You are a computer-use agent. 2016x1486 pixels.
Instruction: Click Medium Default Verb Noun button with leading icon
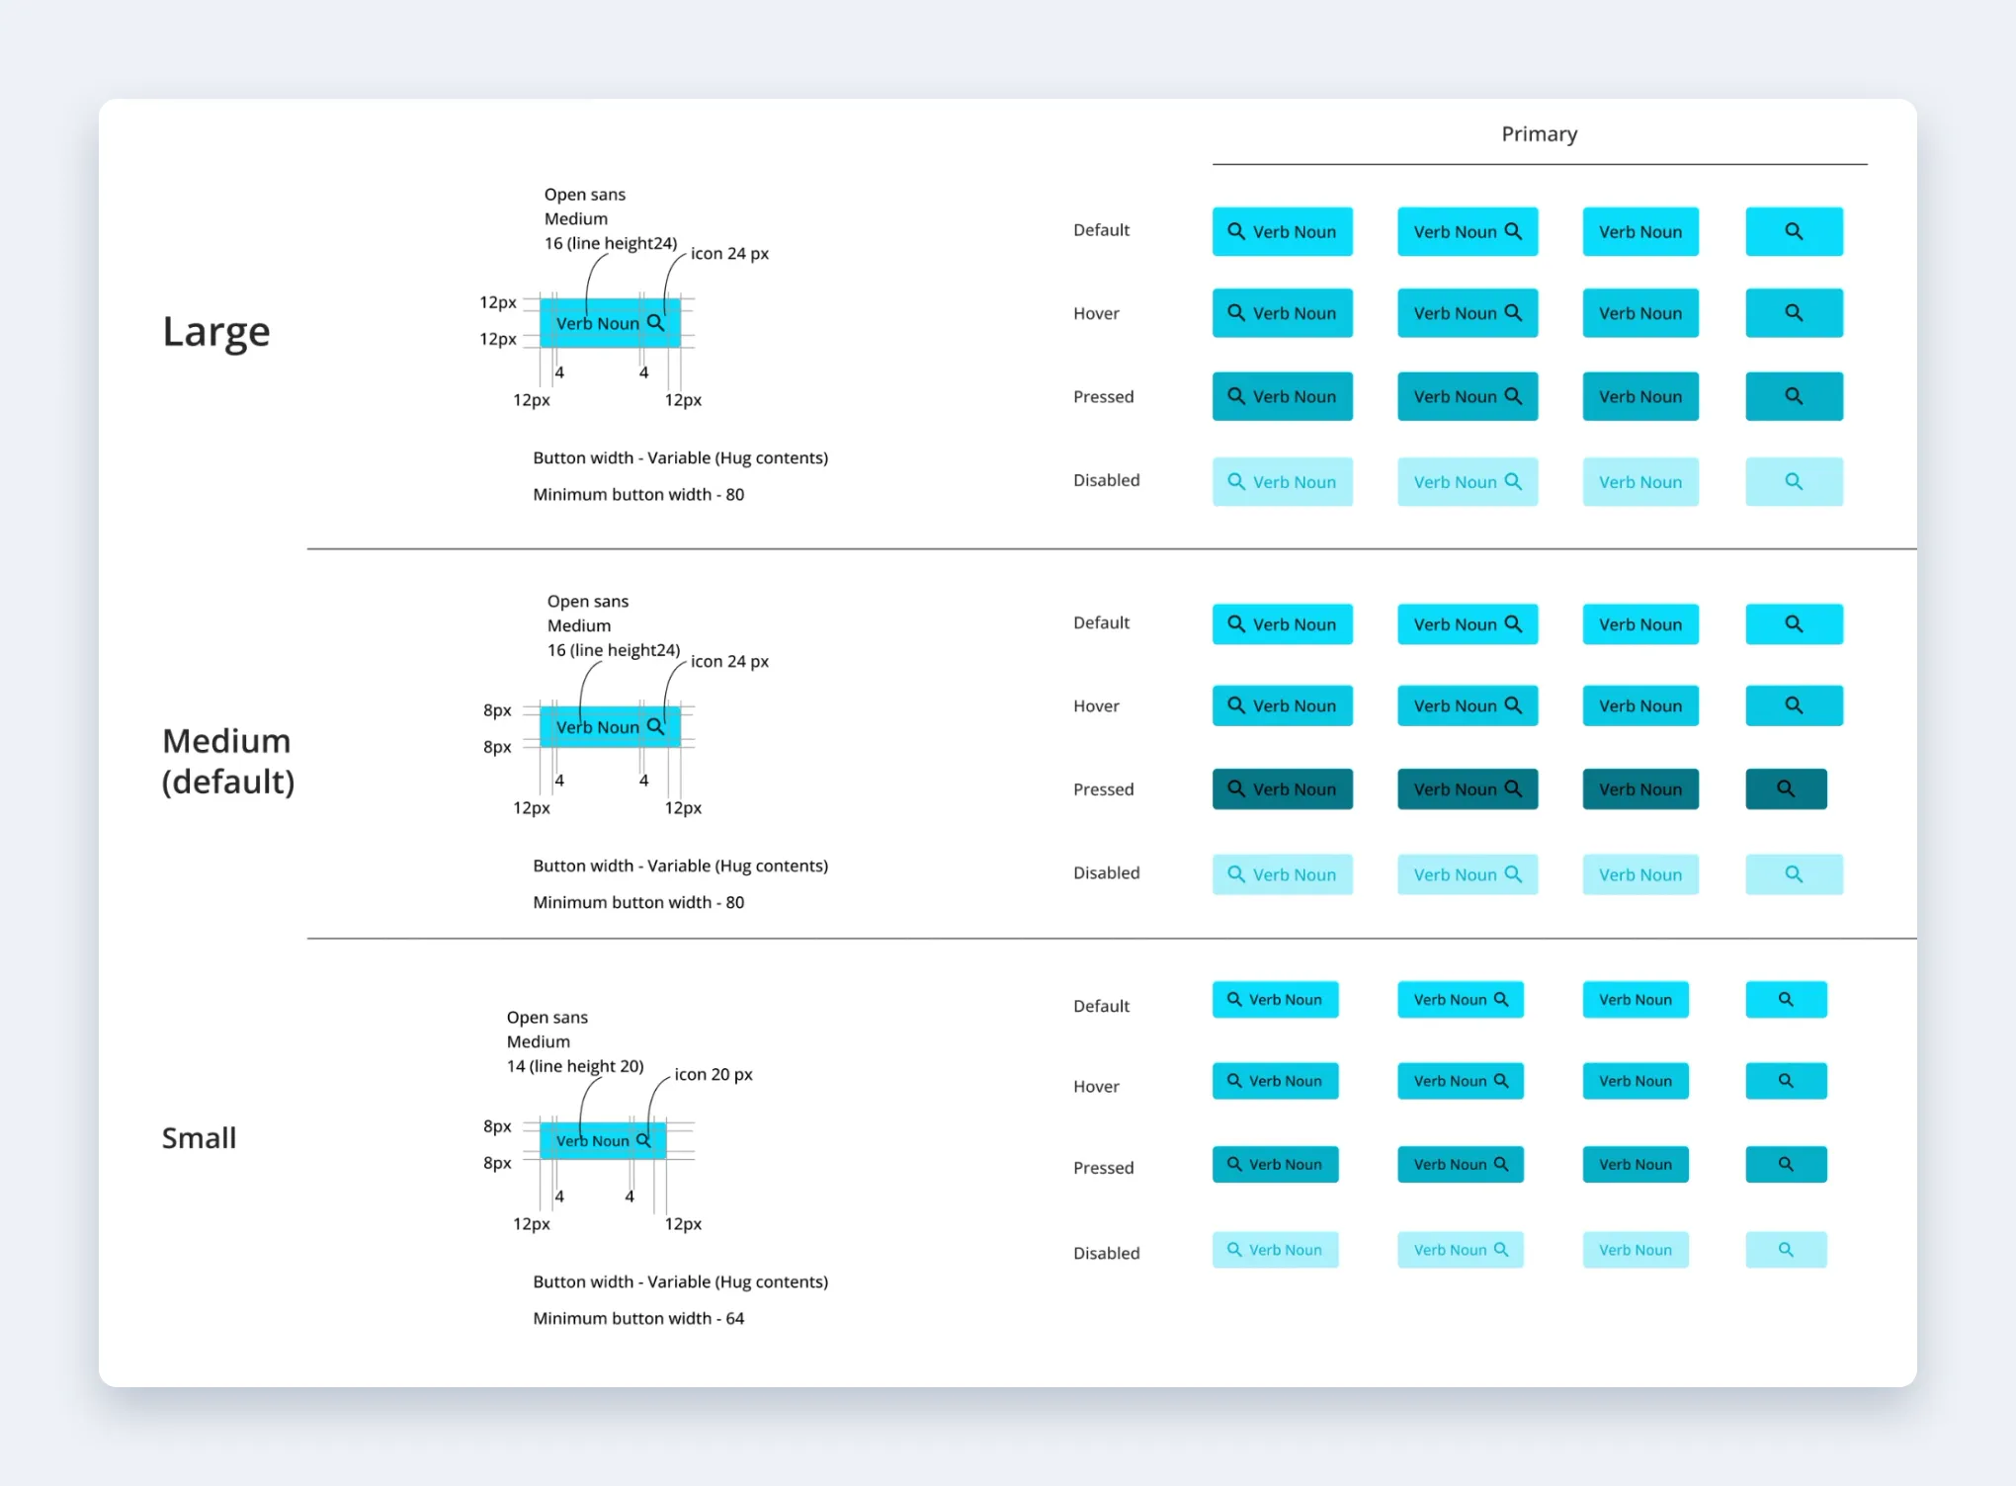pos(1283,624)
